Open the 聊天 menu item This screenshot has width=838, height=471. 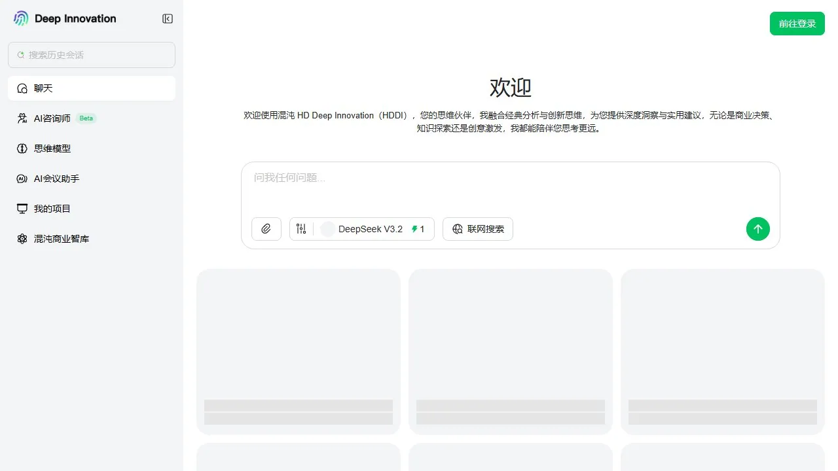pos(92,88)
